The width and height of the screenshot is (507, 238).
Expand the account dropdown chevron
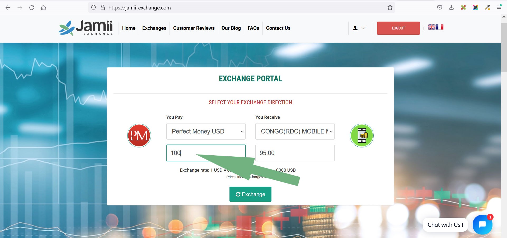[x=364, y=28]
